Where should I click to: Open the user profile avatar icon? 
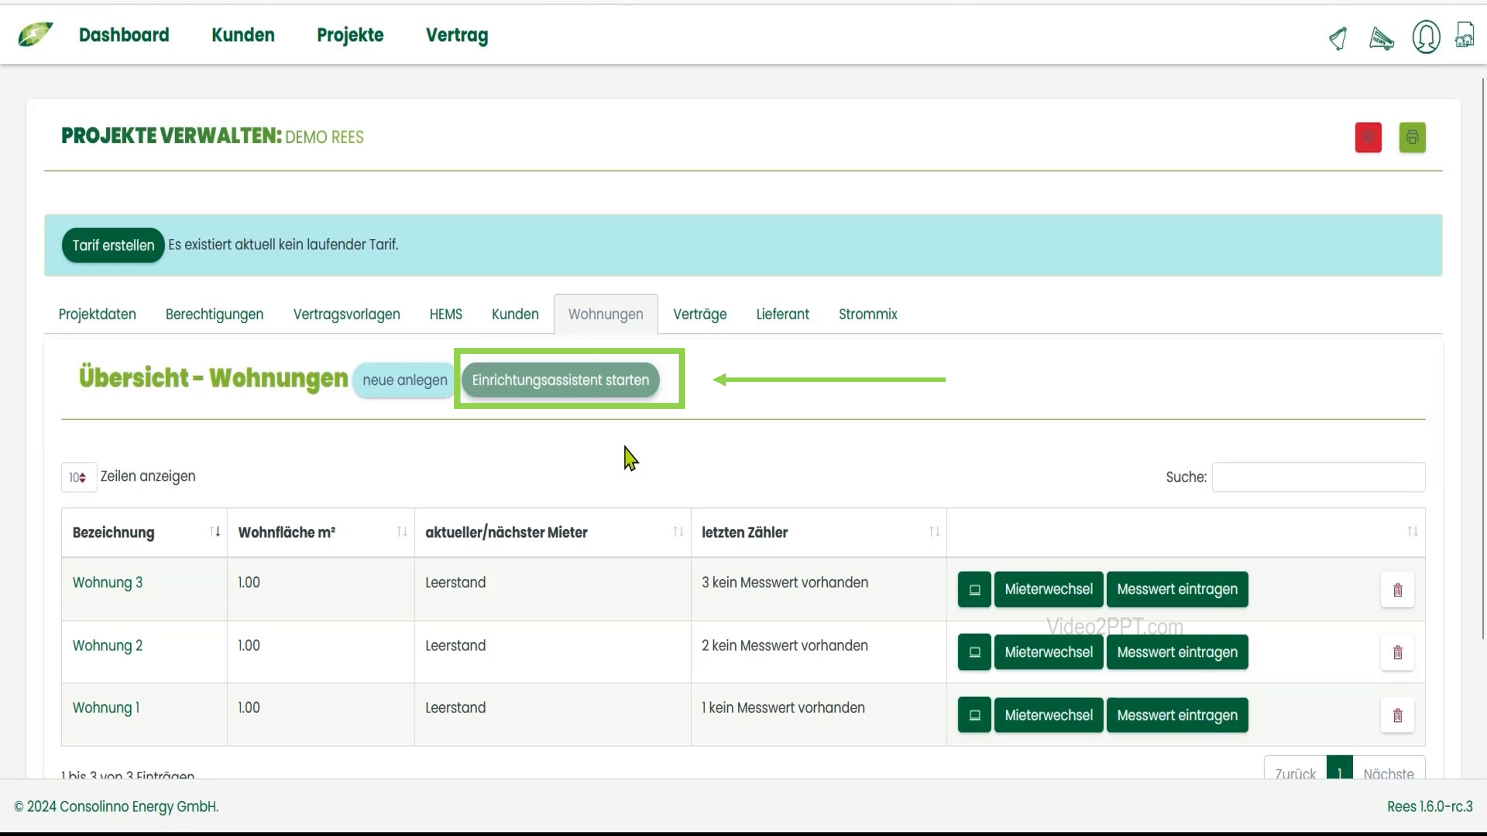coord(1425,37)
